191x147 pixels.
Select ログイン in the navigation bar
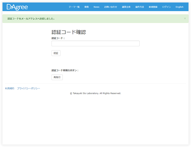167,7
